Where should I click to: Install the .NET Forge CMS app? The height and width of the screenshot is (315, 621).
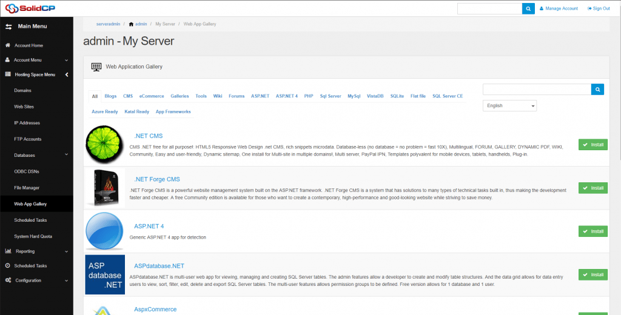click(592, 188)
